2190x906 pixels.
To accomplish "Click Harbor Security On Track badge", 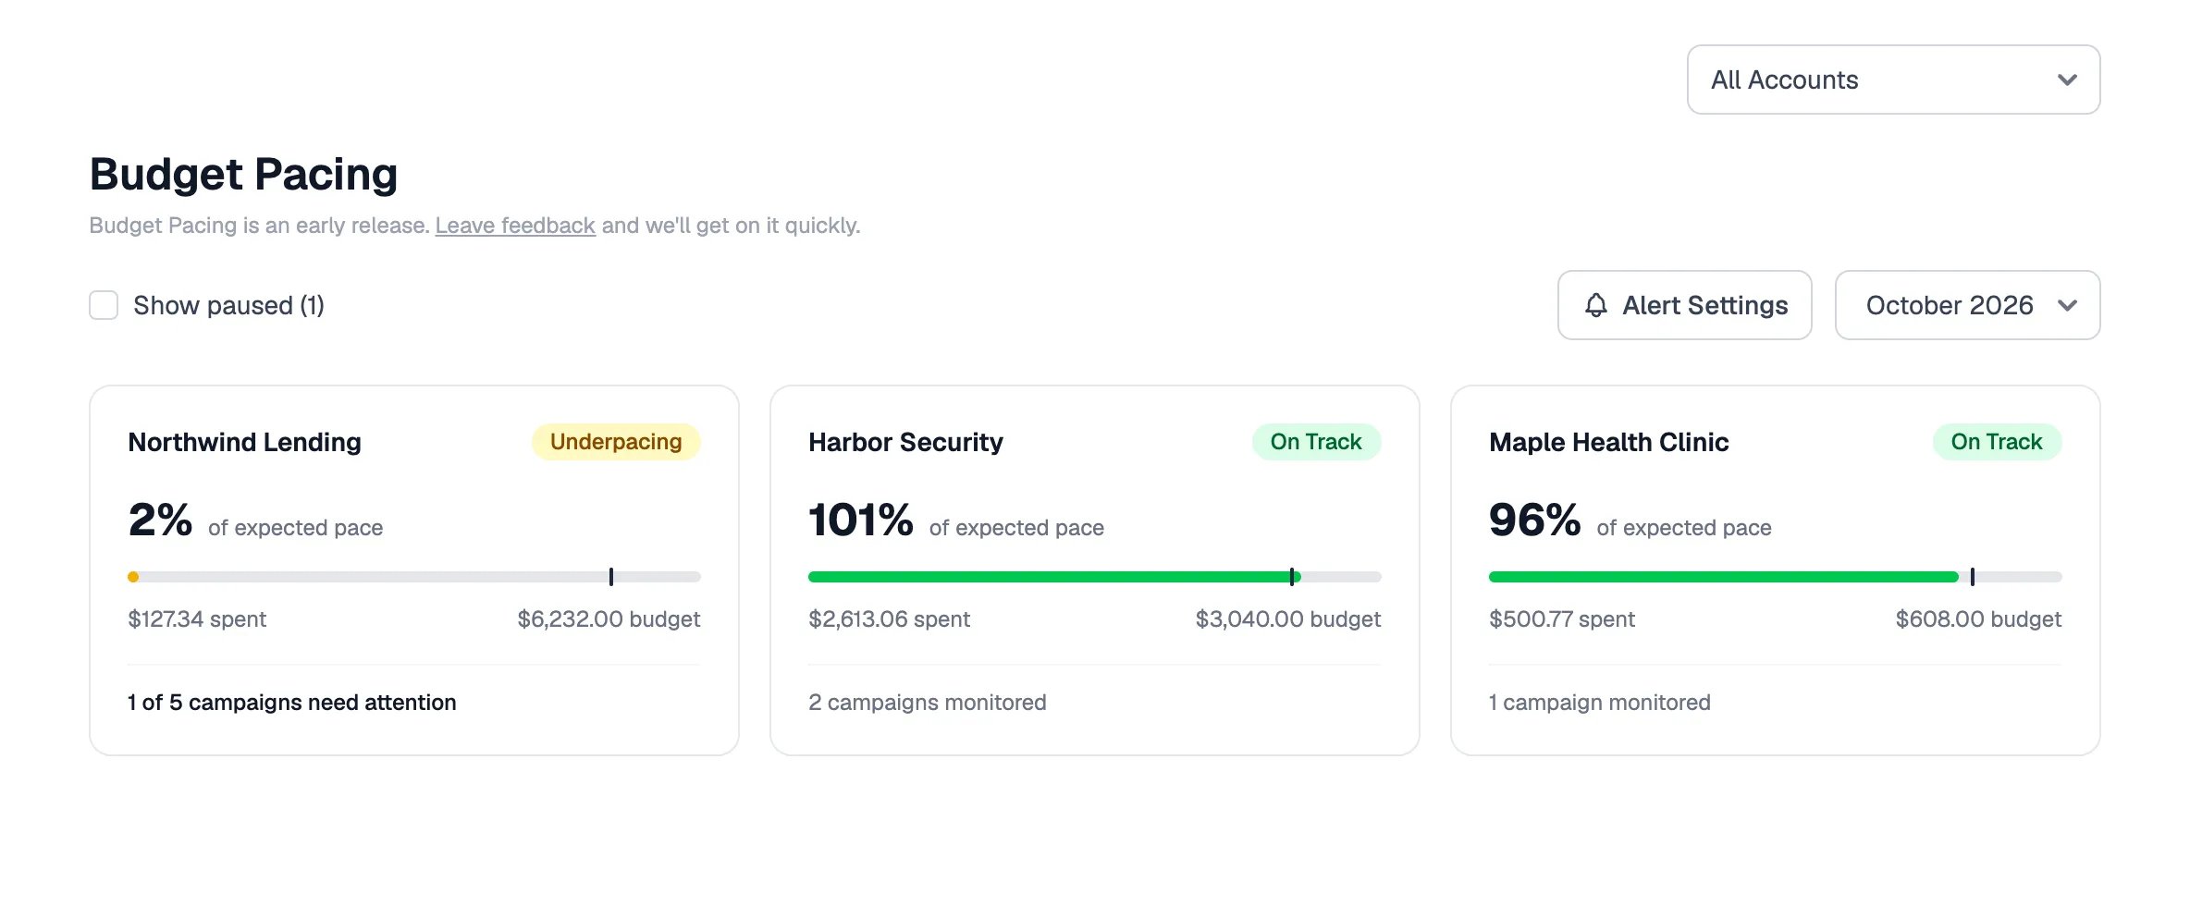I will click(1316, 442).
